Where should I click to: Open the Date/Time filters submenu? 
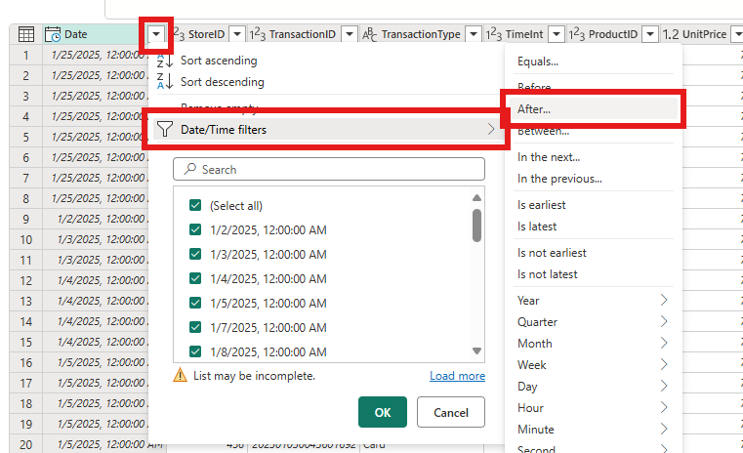click(x=325, y=130)
